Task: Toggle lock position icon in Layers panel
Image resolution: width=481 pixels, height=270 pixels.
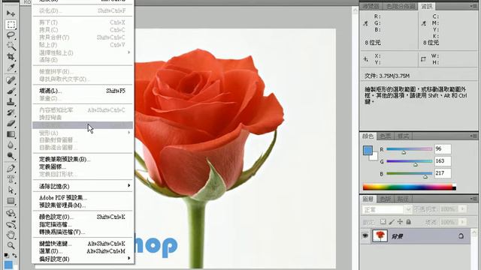Action: point(400,222)
